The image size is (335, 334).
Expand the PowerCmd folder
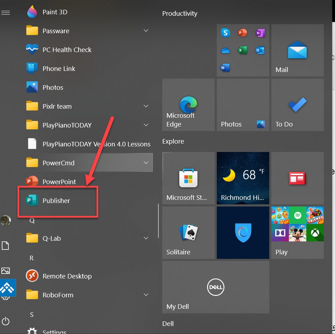coord(146,162)
